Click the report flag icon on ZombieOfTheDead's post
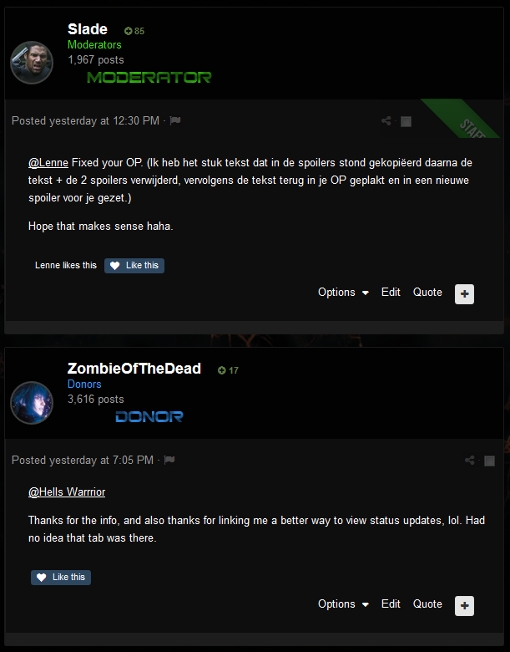This screenshot has height=652, width=510. 169,460
